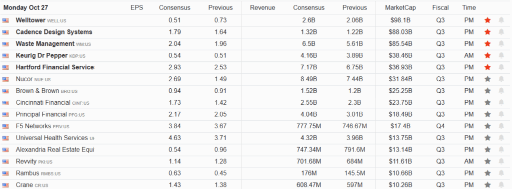The width and height of the screenshot is (512, 189).
Task: Click Welltower's $98.1B market cap value
Action: 400,20
